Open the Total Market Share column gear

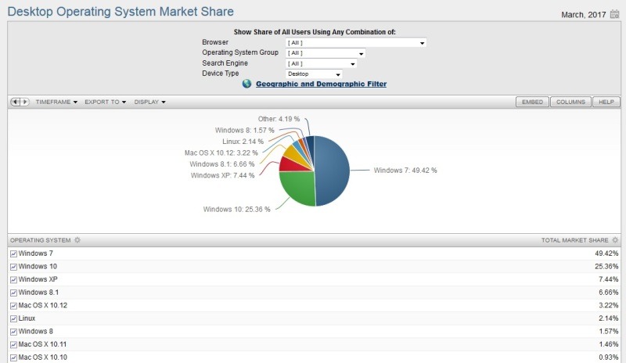tap(615, 240)
